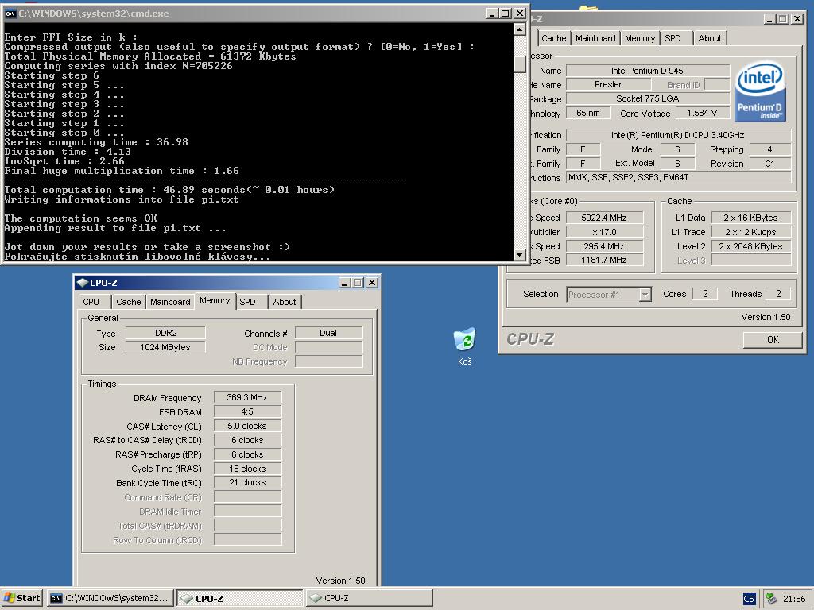
Task: Activate the second CPU-Z taskbar button
Action: pyautogui.click(x=369, y=598)
